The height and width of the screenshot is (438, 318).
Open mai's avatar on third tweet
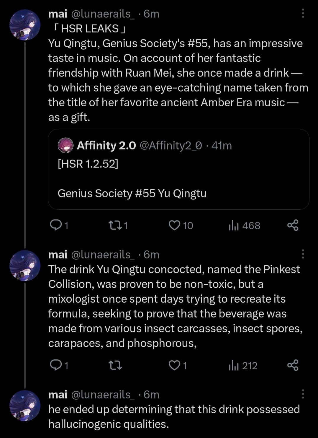pos(25,405)
